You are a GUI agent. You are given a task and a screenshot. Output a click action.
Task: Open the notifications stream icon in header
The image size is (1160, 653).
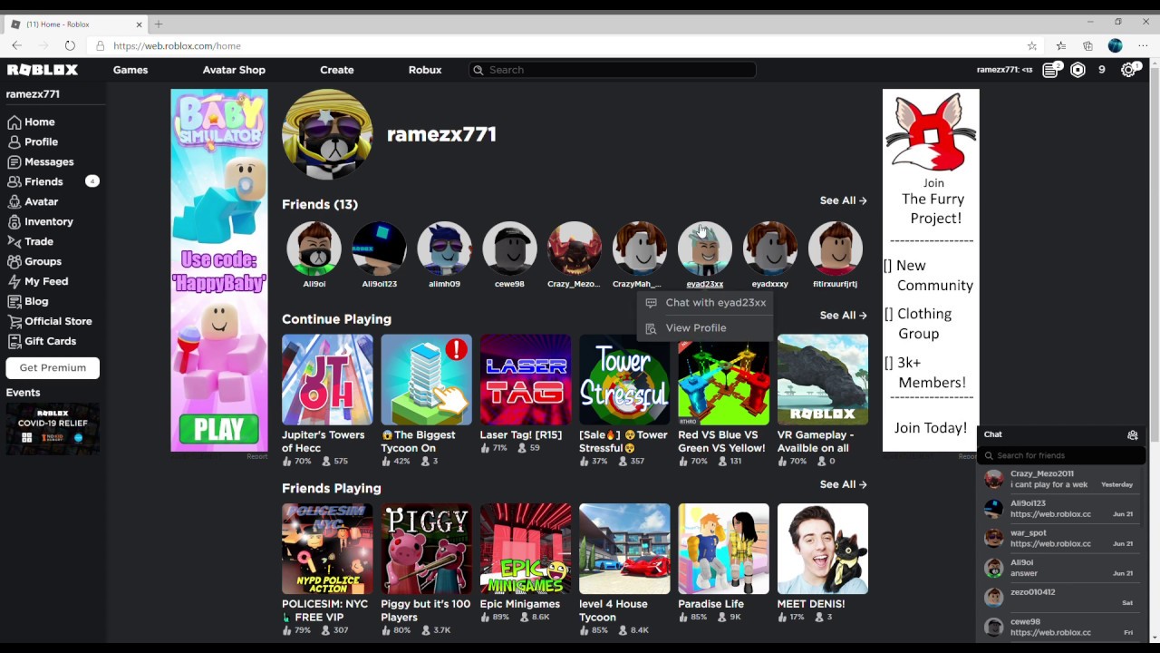click(x=1050, y=70)
